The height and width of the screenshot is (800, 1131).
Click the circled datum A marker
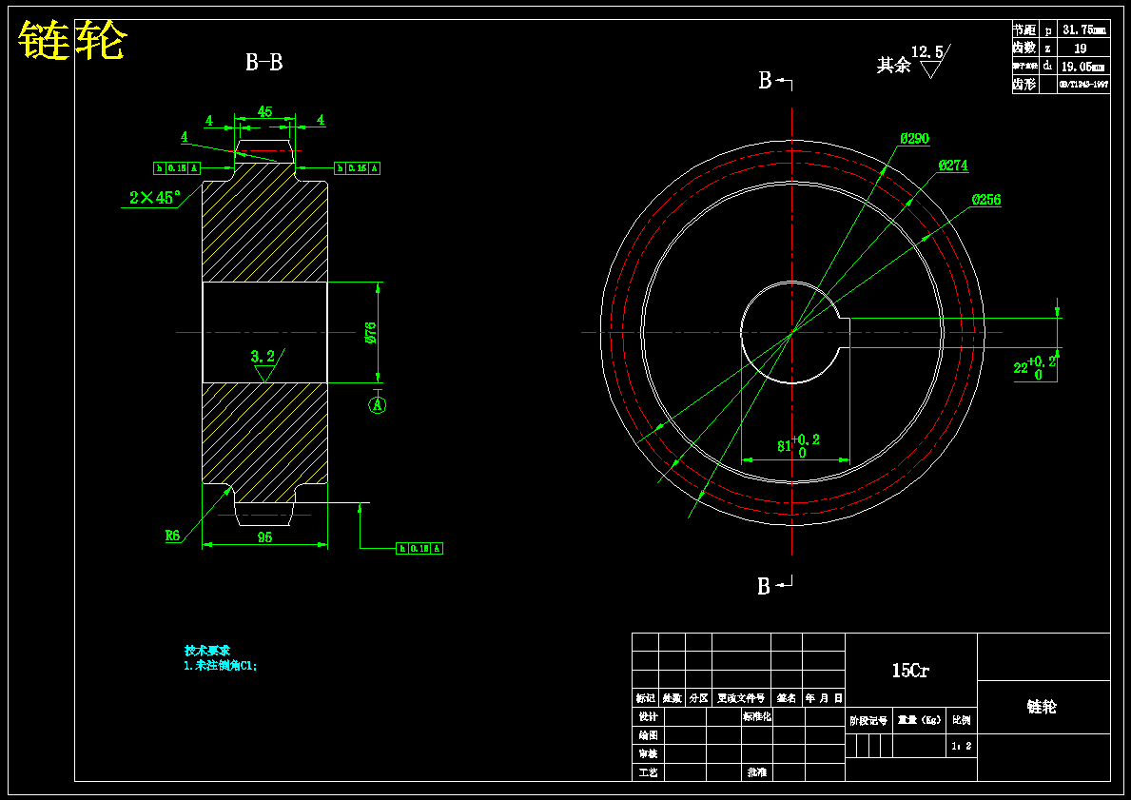point(378,404)
